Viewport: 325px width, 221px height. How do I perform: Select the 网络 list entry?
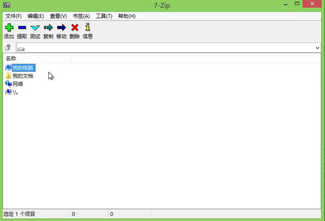click(x=18, y=84)
